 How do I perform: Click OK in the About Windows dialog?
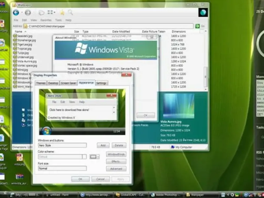pyautogui.click(x=146, y=115)
